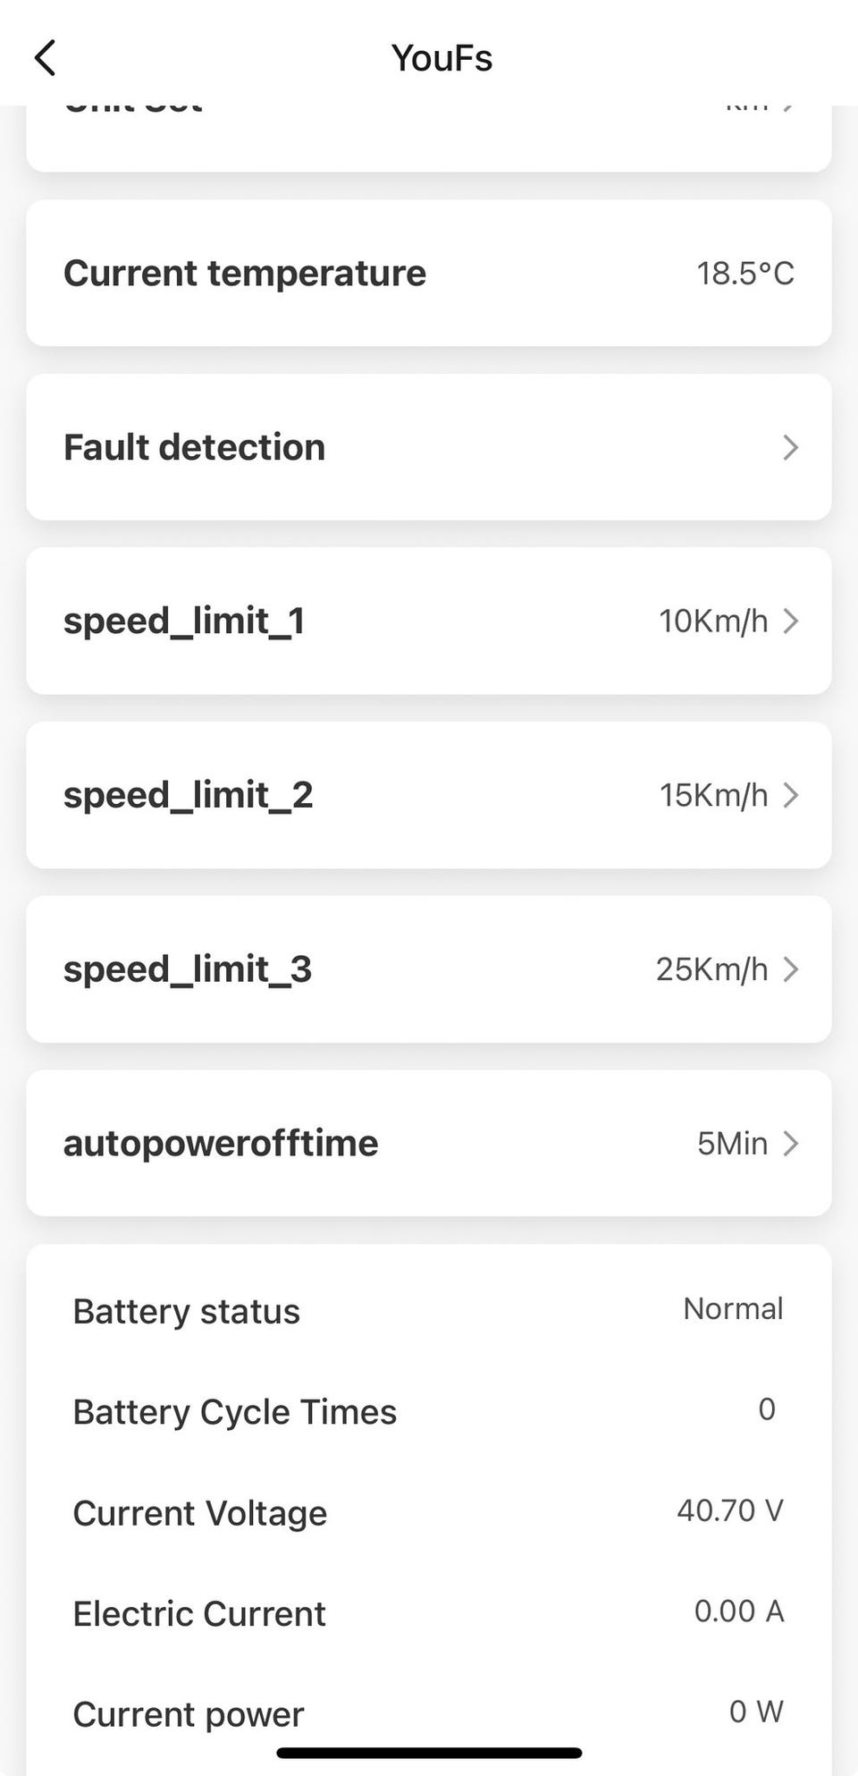Select the speed_limit_3 label
The image size is (858, 1776).
[188, 968]
